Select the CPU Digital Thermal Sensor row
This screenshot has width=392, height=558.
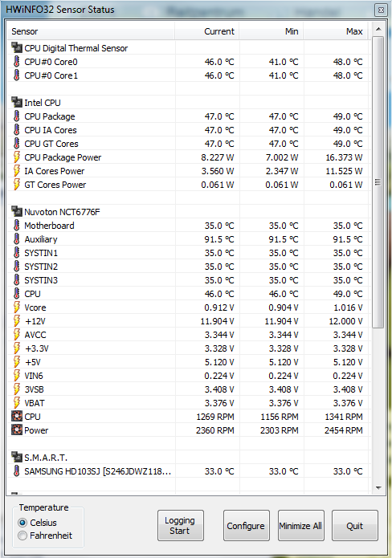click(x=188, y=48)
